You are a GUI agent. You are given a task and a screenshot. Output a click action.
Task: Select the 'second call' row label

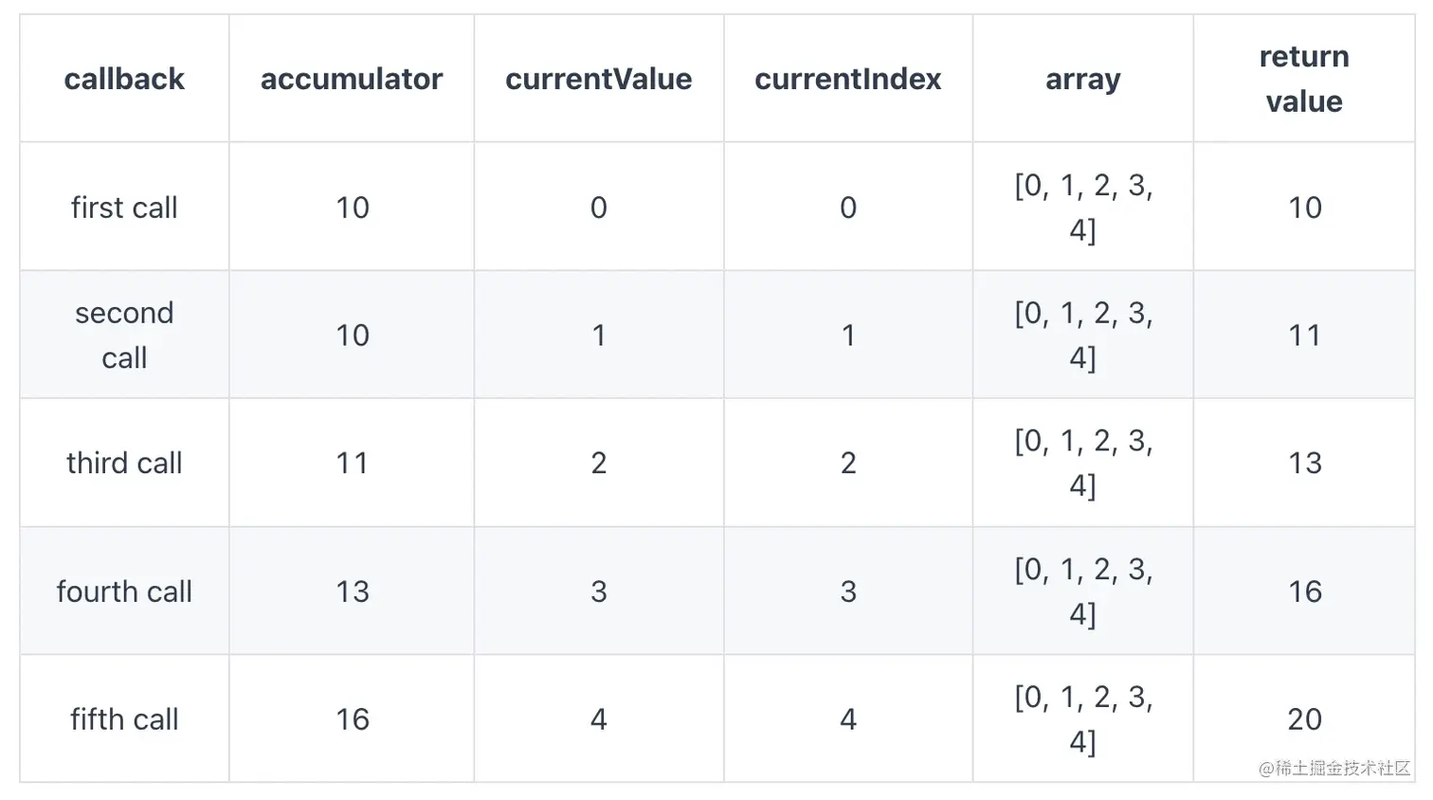point(124,335)
